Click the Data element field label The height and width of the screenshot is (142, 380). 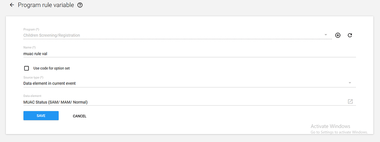(x=32, y=96)
